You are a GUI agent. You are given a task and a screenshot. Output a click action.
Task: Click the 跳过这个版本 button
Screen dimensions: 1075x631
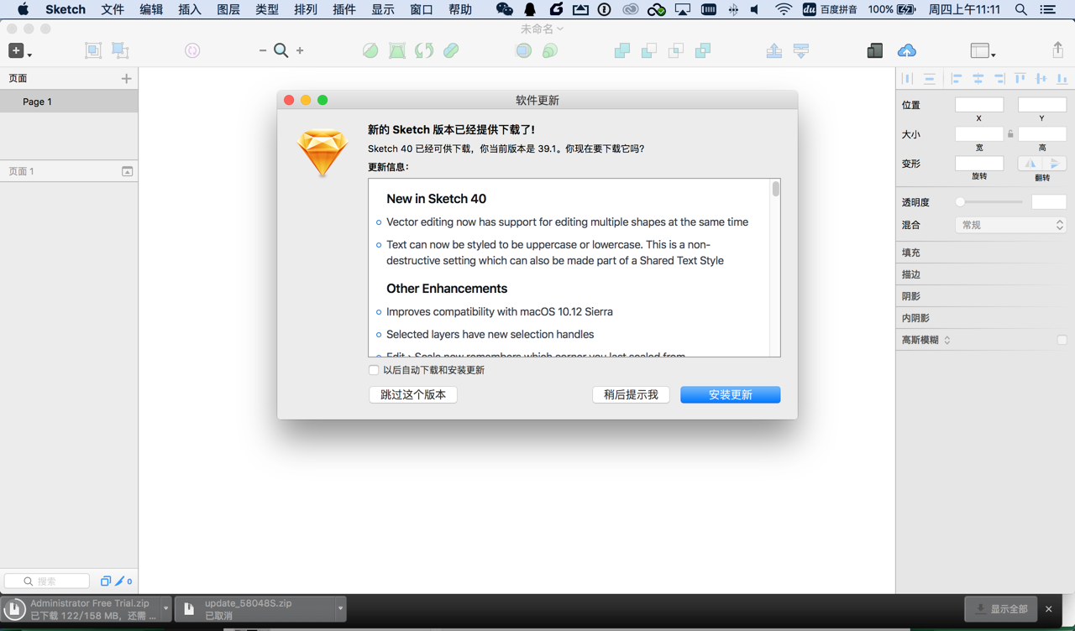413,394
